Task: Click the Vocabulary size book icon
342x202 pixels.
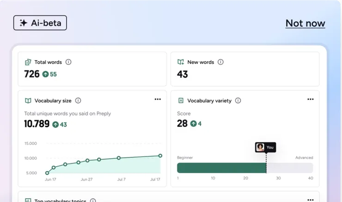Action: (x=28, y=100)
